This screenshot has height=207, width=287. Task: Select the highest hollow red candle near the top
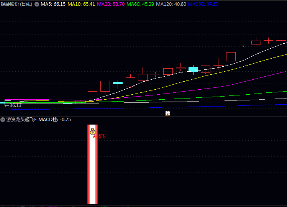256,43
